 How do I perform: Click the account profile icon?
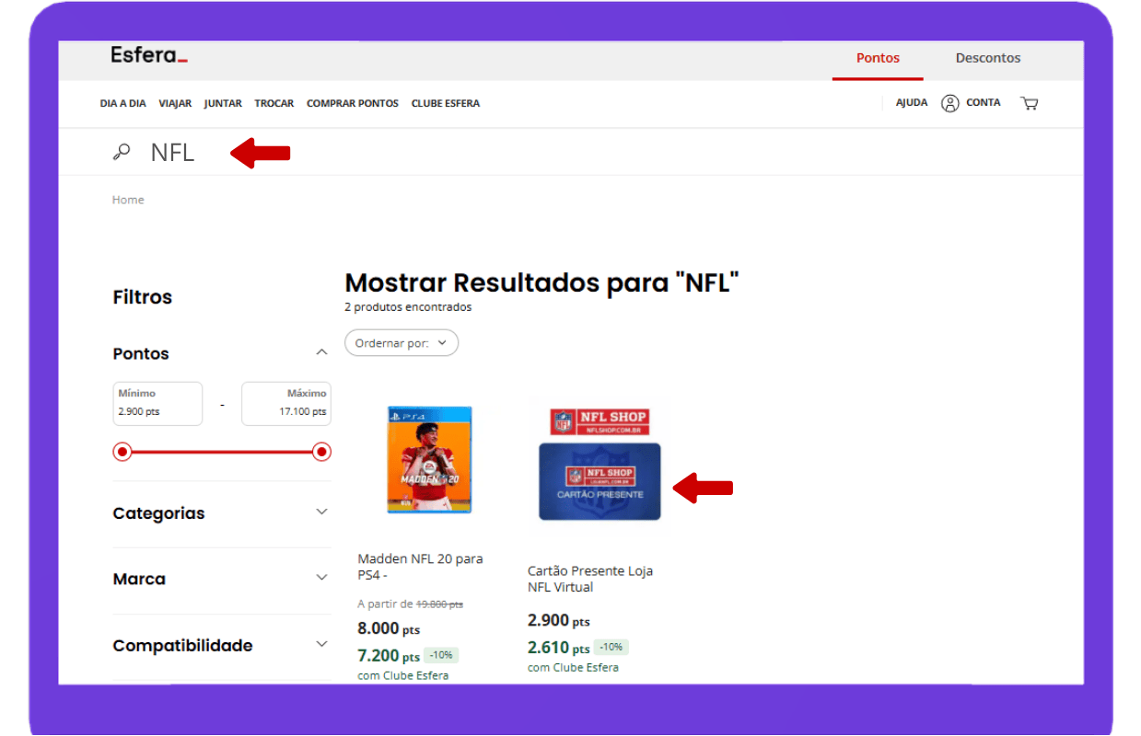coord(949,103)
